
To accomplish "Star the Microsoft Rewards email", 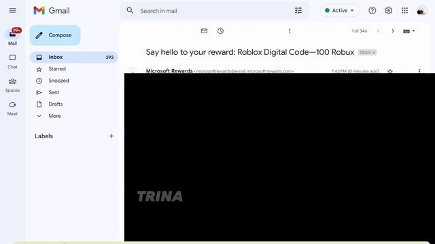I will (390, 71).
